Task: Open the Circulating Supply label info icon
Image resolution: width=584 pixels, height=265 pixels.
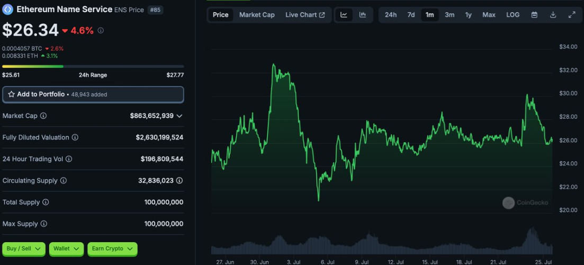Action: pos(64,180)
